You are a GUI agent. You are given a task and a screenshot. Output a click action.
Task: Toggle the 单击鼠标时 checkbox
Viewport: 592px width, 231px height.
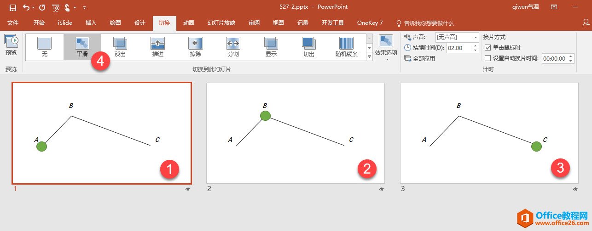[x=488, y=48]
